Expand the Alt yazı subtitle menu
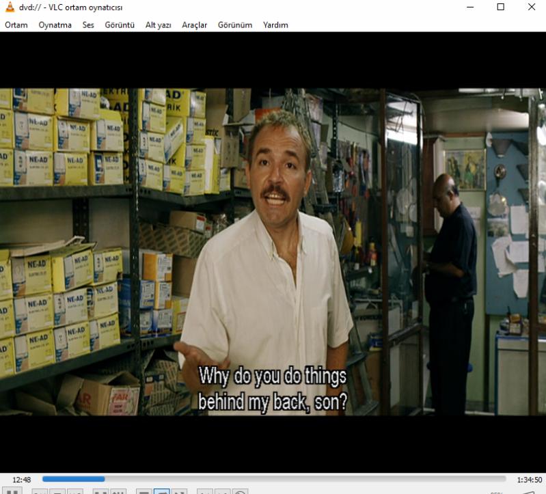 click(x=159, y=25)
